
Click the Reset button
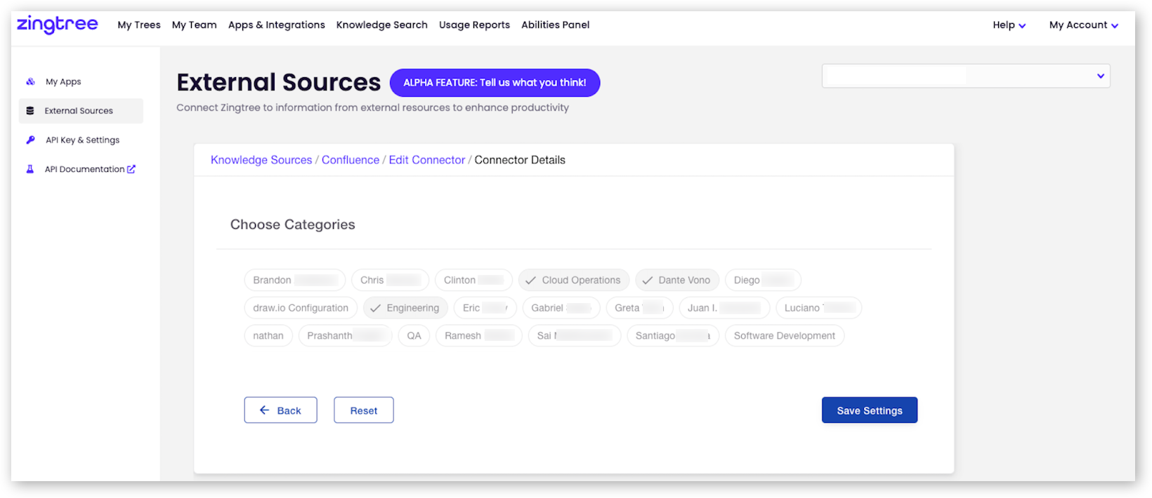(x=363, y=410)
